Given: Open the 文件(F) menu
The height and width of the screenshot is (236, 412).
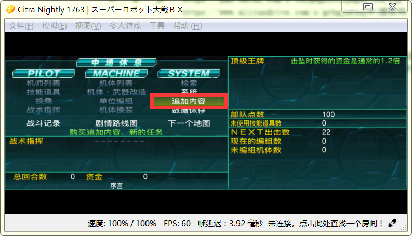Looking at the screenshot, I should tap(21, 26).
